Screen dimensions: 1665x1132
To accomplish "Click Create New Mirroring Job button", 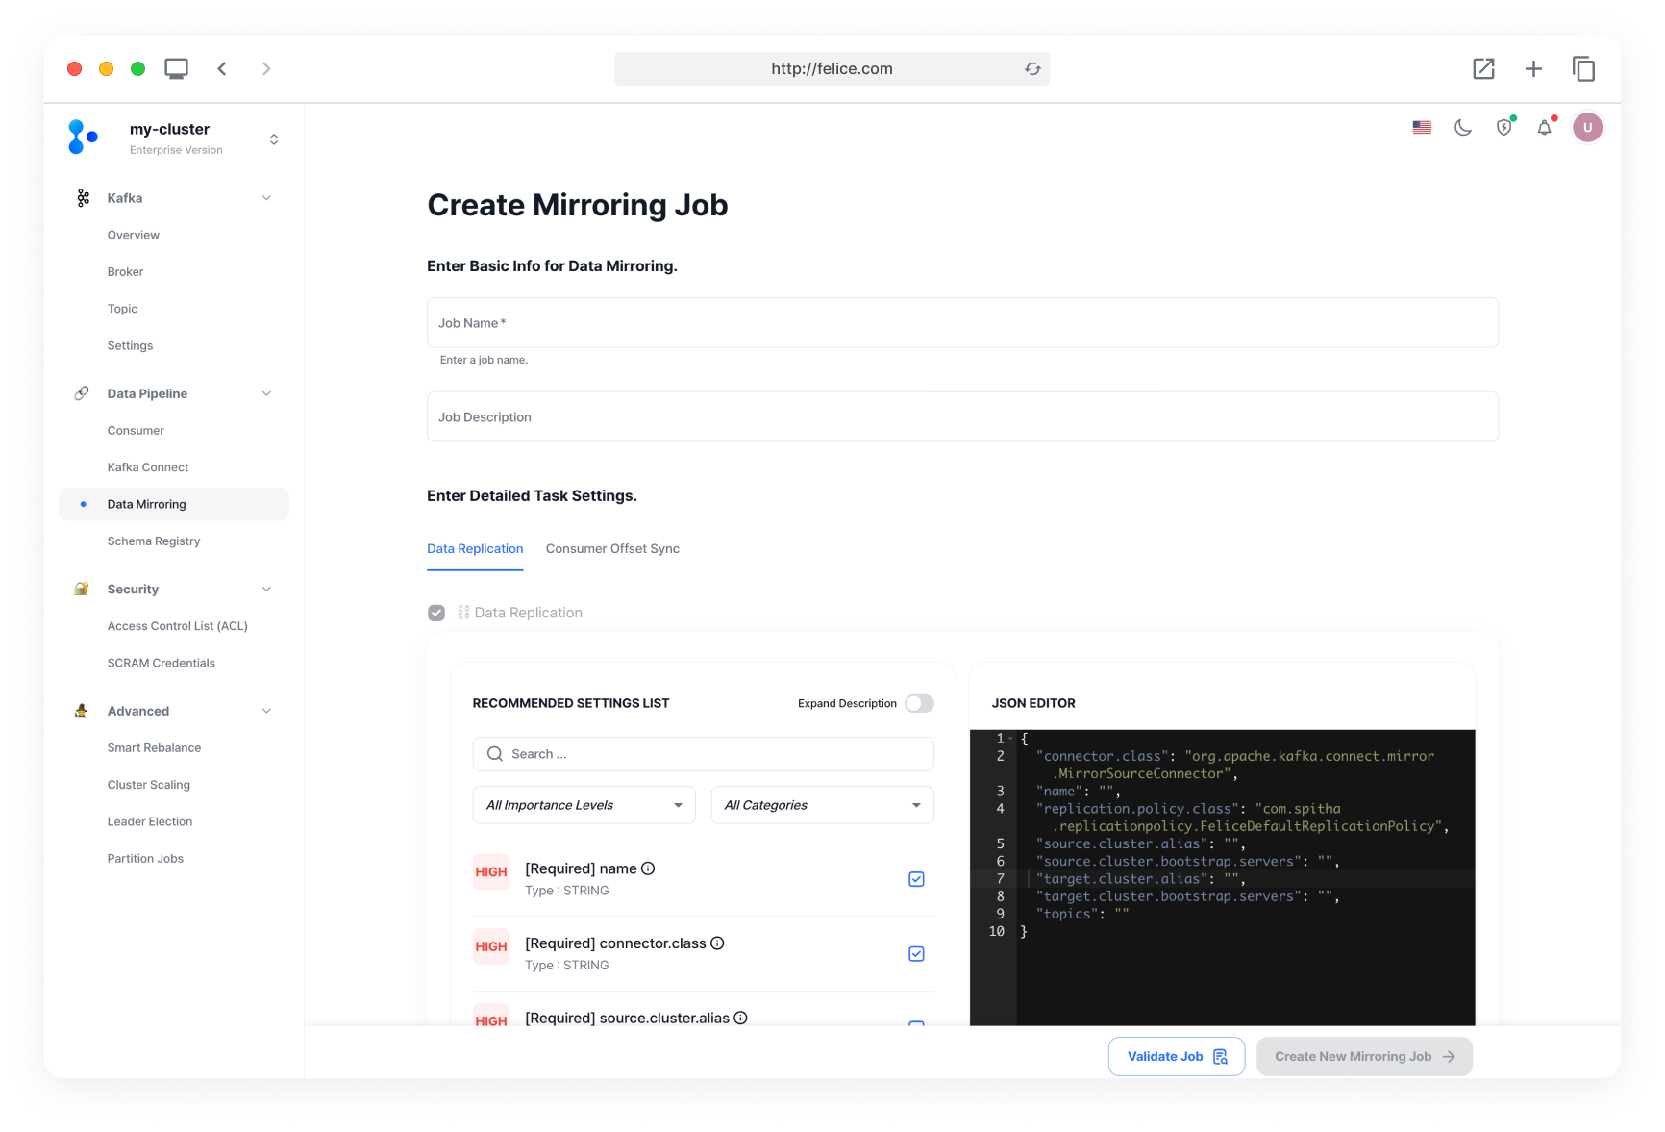I will (x=1364, y=1057).
